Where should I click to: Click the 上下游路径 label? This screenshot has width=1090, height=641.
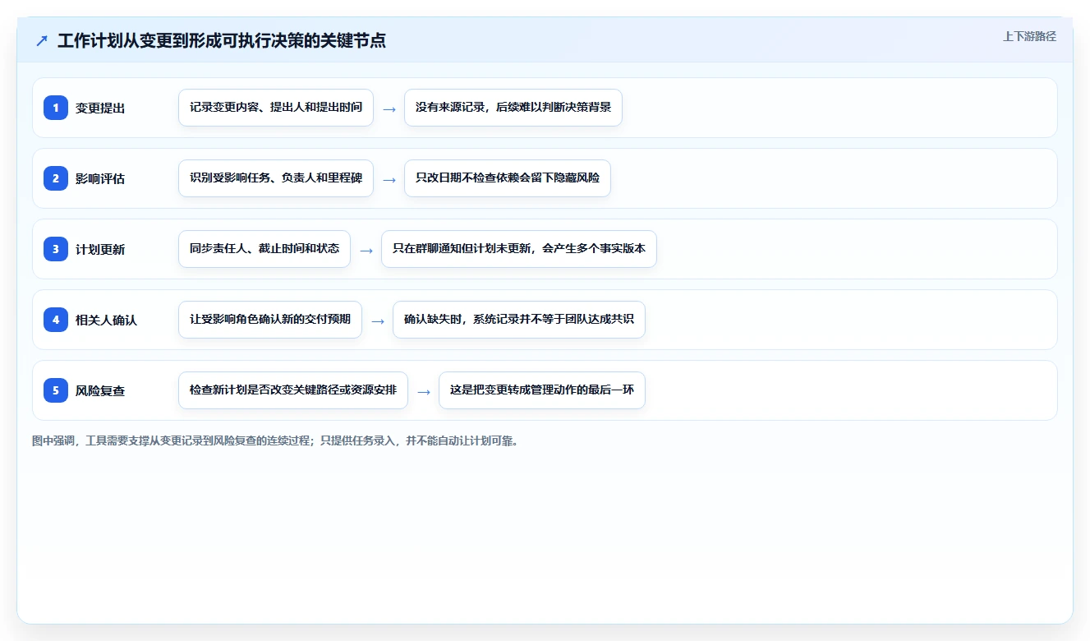[1029, 36]
